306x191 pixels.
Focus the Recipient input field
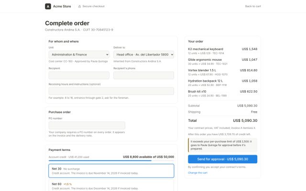pyautogui.click(x=79, y=75)
